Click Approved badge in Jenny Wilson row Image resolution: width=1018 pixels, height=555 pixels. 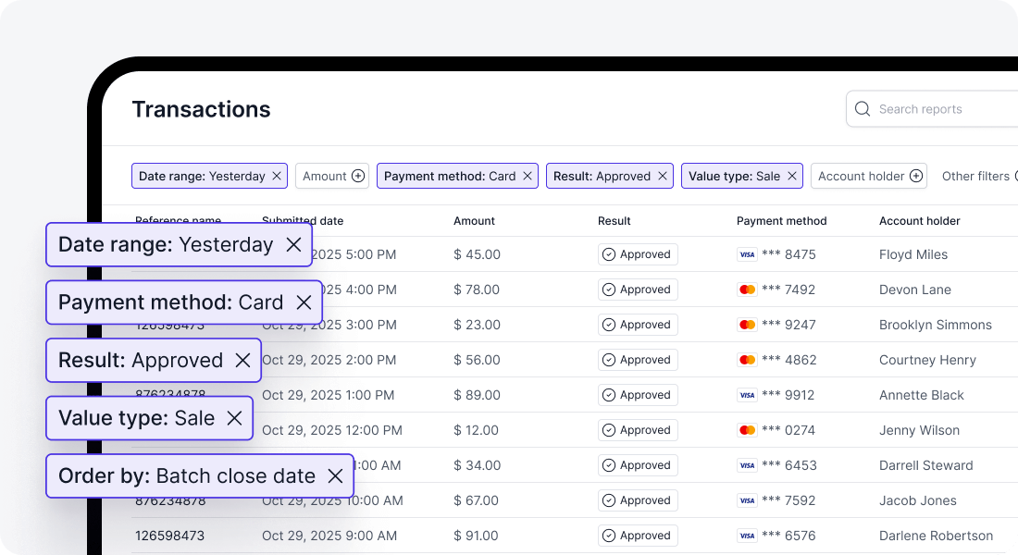pos(638,430)
